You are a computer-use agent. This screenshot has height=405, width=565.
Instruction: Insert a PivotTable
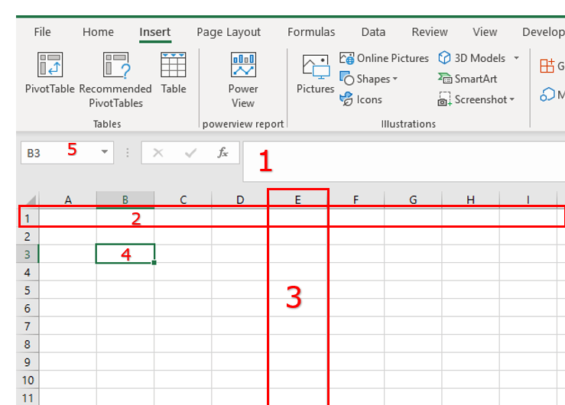tap(50, 73)
